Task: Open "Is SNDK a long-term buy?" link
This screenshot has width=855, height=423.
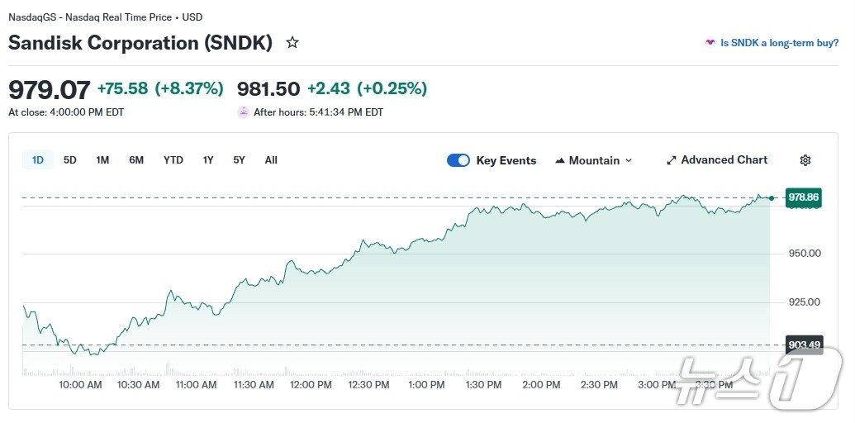Action: (779, 43)
